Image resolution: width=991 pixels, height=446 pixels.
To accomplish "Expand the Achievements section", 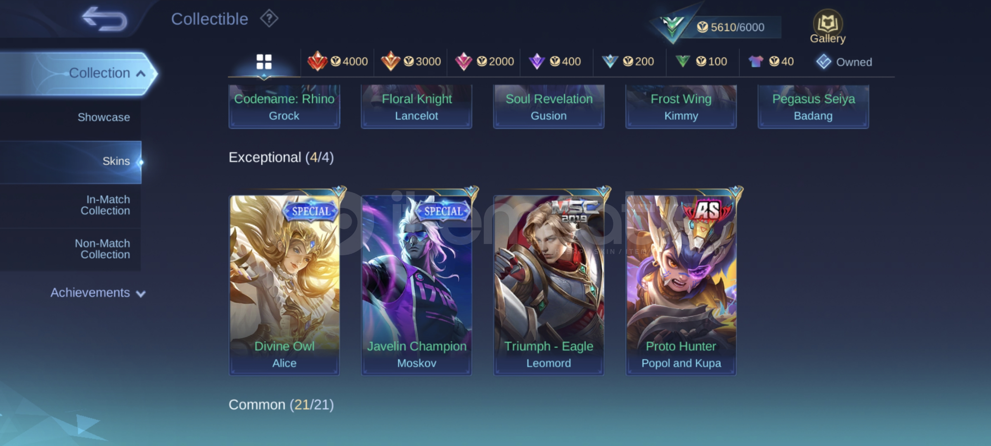I will [98, 293].
